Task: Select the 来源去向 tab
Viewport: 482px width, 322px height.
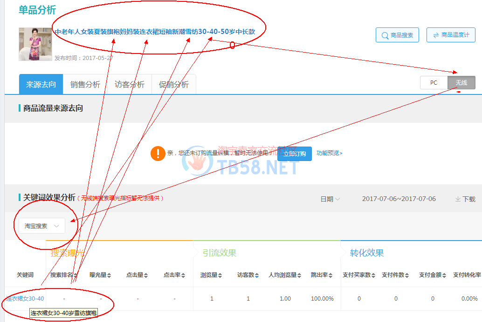Action: (41, 84)
